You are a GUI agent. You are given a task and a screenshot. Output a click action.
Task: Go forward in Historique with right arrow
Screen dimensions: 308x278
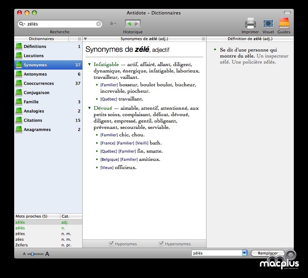[137, 24]
